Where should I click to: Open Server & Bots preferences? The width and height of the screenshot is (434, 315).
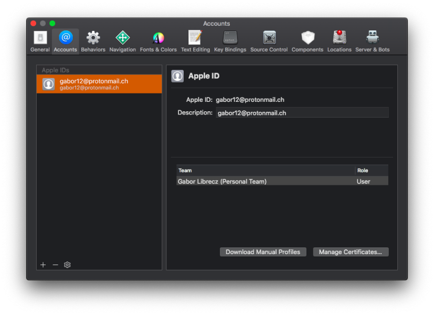pyautogui.click(x=373, y=41)
